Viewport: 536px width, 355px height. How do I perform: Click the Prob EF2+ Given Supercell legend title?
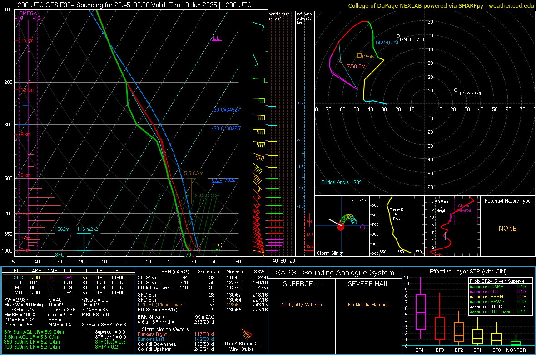tap(498, 281)
